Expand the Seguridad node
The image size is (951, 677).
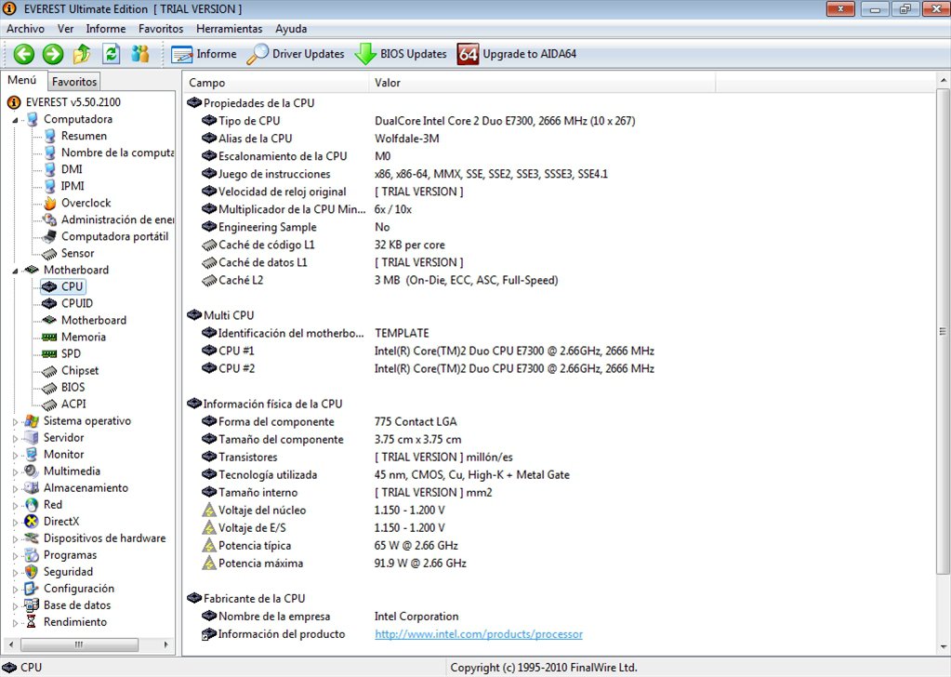(x=15, y=572)
